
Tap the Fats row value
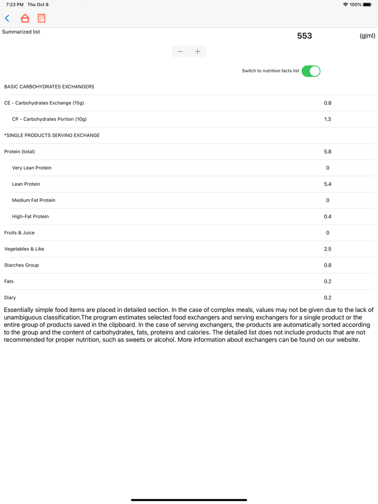click(328, 281)
